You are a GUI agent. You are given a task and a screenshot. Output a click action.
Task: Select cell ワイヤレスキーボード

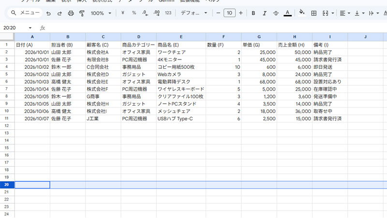(181, 89)
